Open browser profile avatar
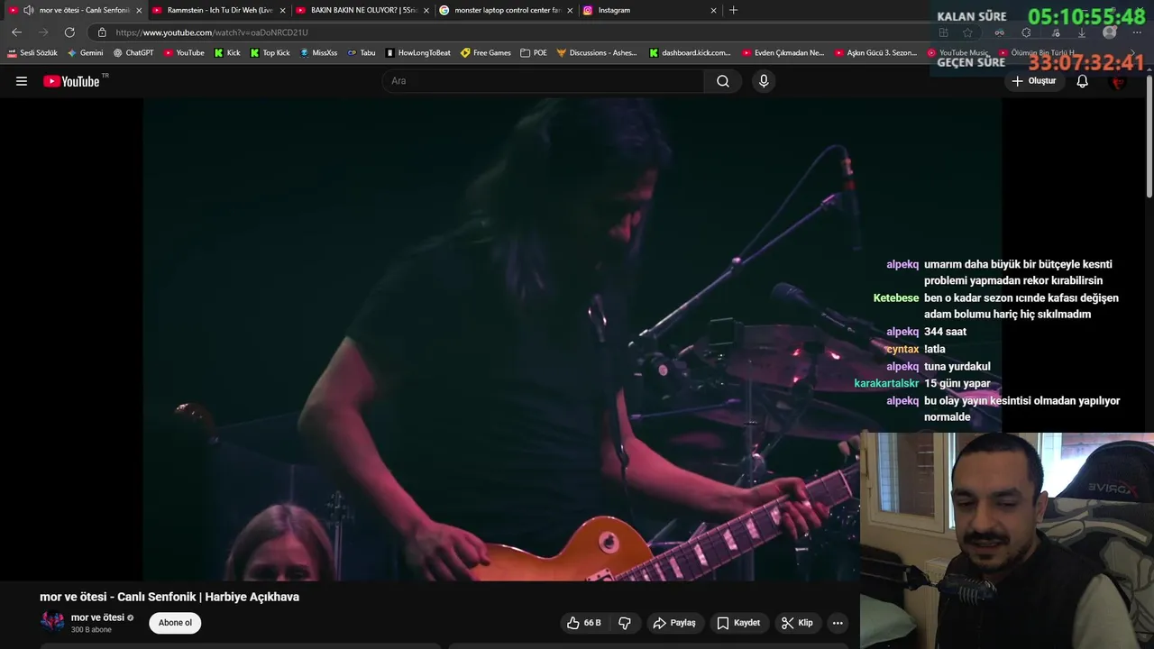The width and height of the screenshot is (1154, 649). (1110, 32)
